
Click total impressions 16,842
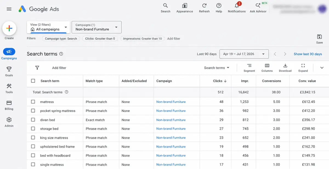(x=243, y=92)
